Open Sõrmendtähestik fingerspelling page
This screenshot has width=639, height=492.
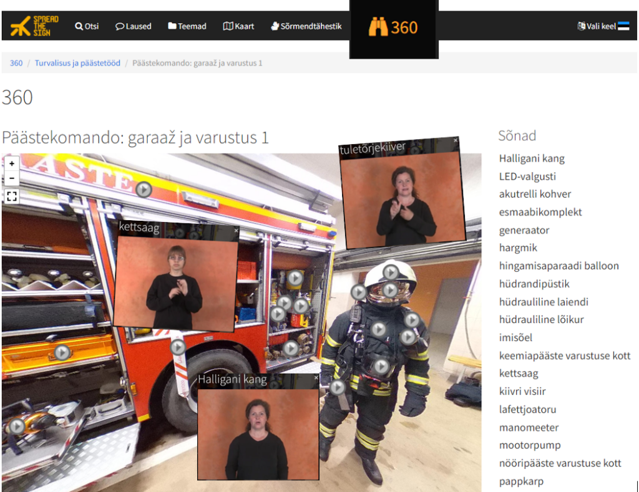coord(306,26)
